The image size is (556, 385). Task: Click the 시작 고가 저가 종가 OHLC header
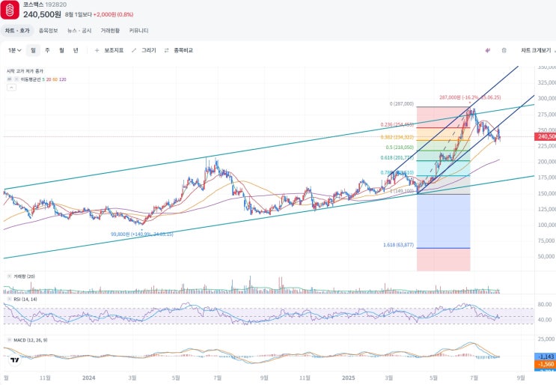pos(25,71)
